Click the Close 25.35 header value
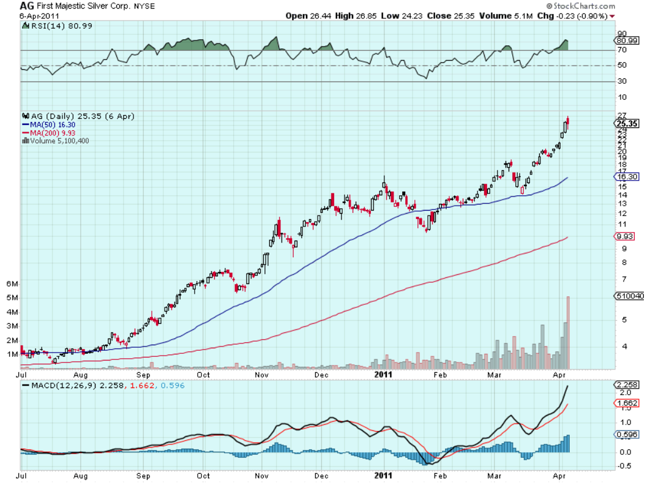This screenshot has height=483, width=650. [x=450, y=16]
